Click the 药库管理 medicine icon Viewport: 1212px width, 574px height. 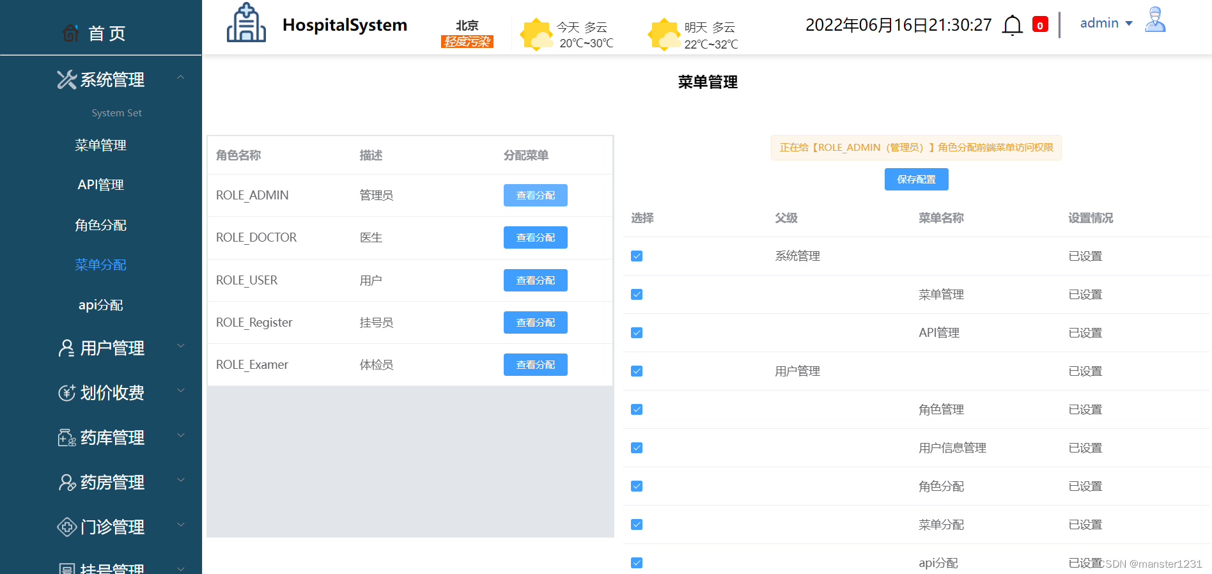point(66,437)
